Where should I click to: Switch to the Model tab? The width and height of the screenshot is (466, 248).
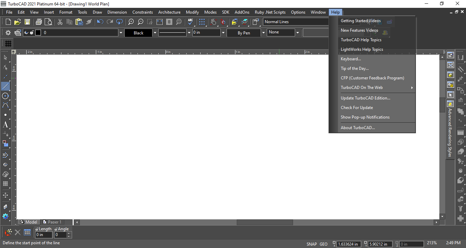(x=29, y=222)
